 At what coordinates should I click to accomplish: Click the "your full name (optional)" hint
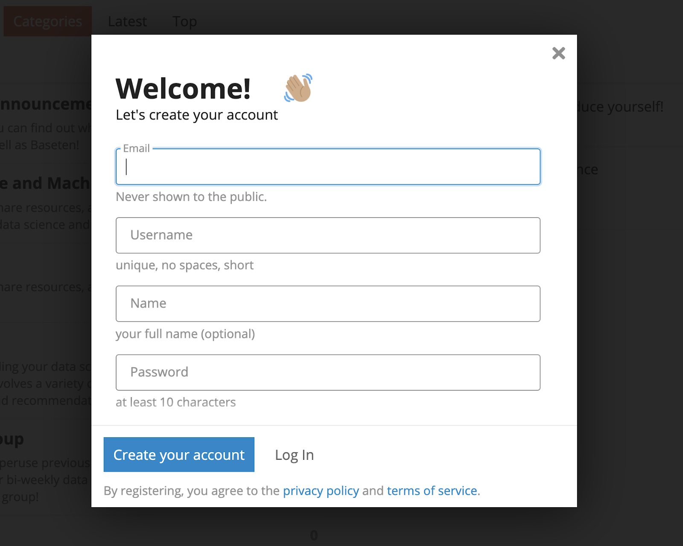(x=185, y=334)
